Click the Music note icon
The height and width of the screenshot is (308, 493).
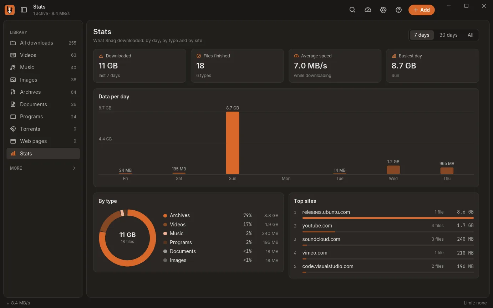pyautogui.click(x=13, y=67)
